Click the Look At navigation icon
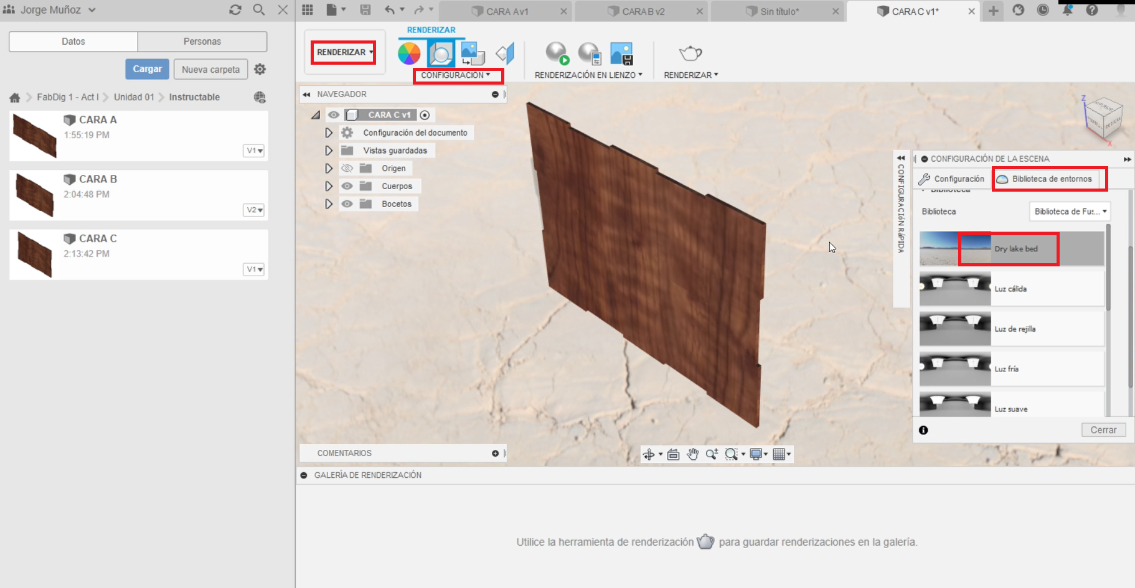Screen dimensions: 1135x588 coord(673,454)
